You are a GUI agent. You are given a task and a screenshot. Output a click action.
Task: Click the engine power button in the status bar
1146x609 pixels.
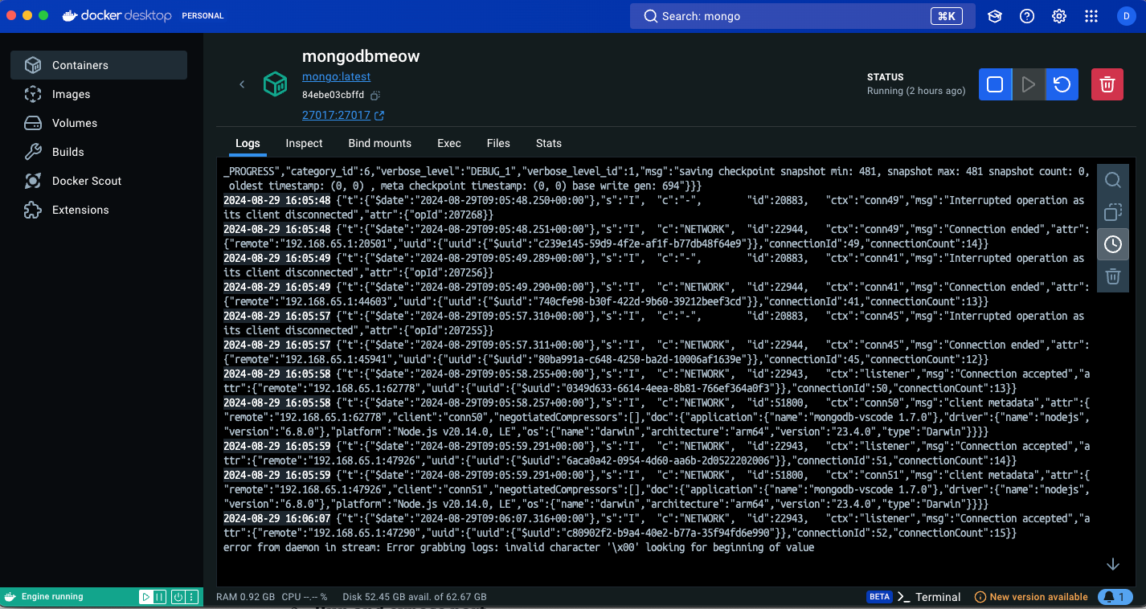178,597
